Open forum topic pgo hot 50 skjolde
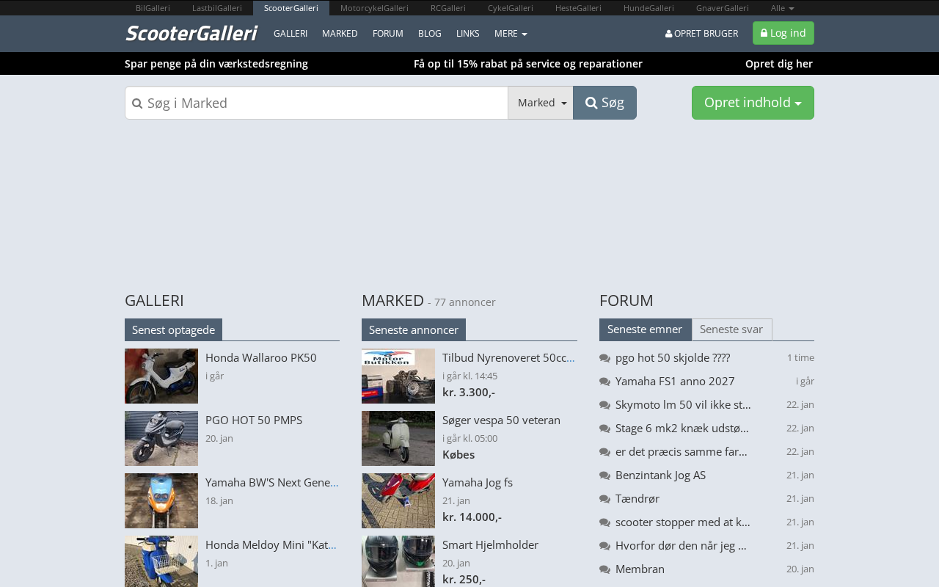The image size is (939, 587). point(673,358)
